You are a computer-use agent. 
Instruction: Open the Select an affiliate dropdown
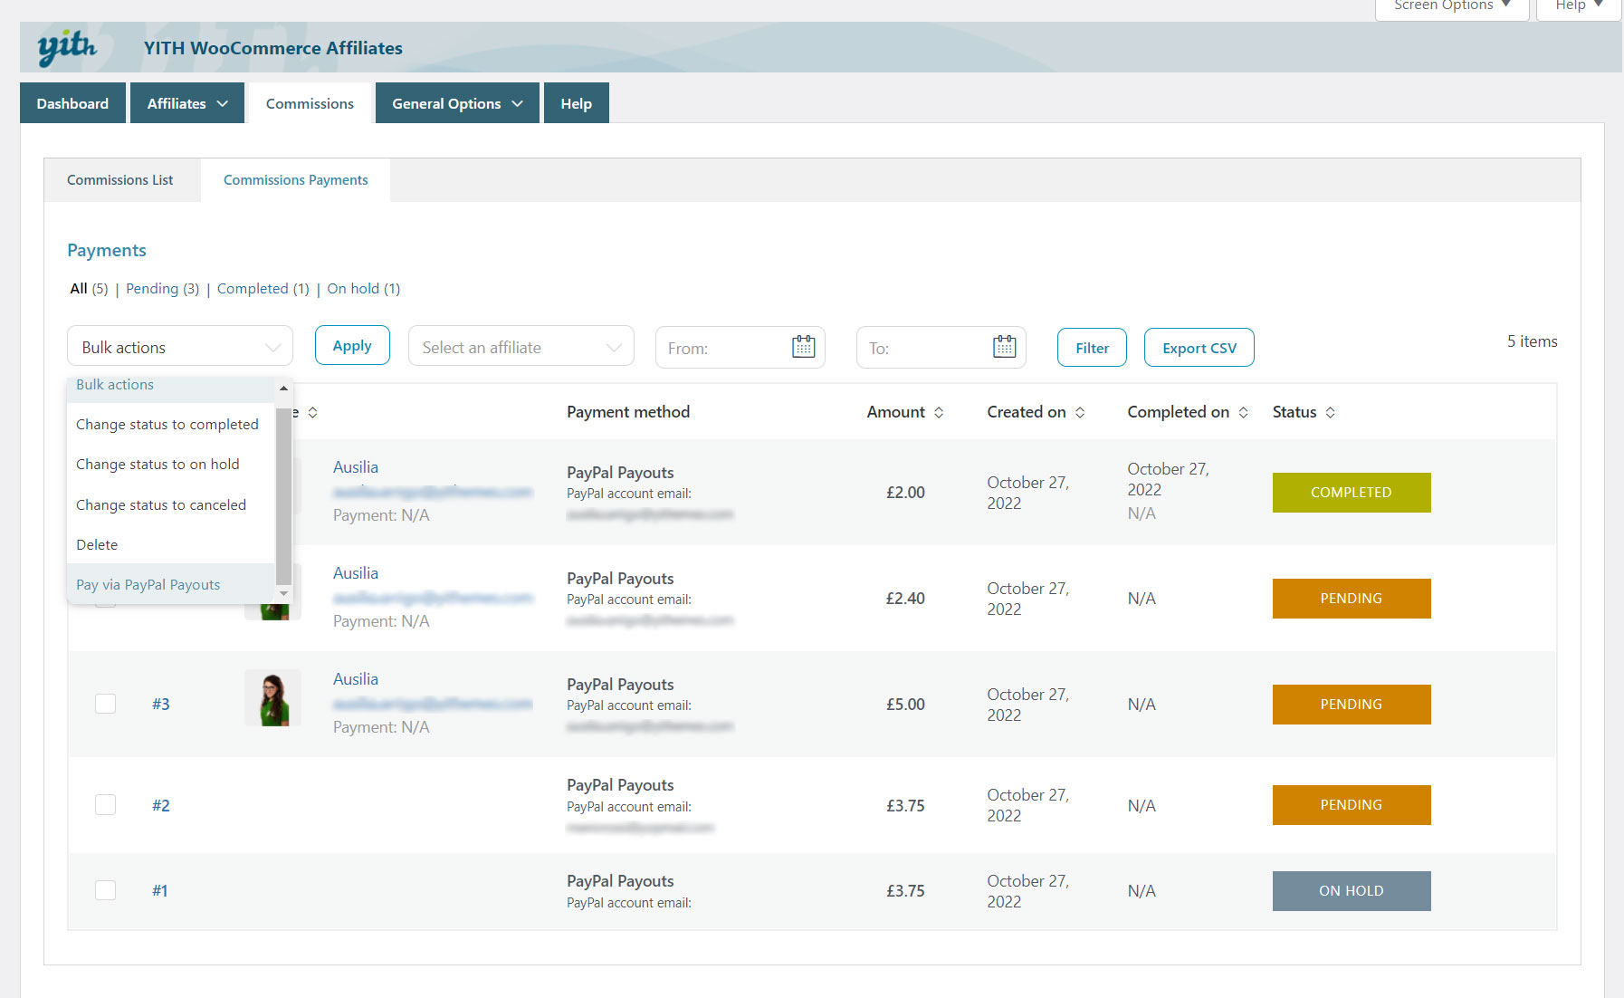(x=521, y=347)
